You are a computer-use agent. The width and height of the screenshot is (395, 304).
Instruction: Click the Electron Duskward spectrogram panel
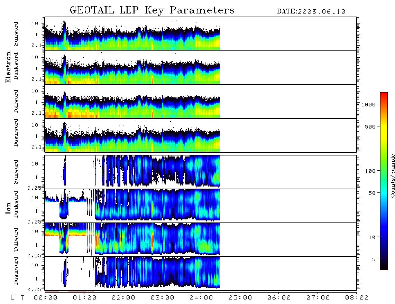(x=201, y=67)
